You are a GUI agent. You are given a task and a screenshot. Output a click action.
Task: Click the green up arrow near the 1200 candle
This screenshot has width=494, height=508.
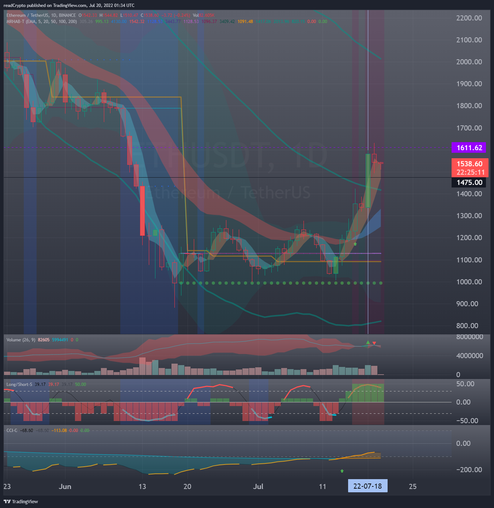coord(355,244)
